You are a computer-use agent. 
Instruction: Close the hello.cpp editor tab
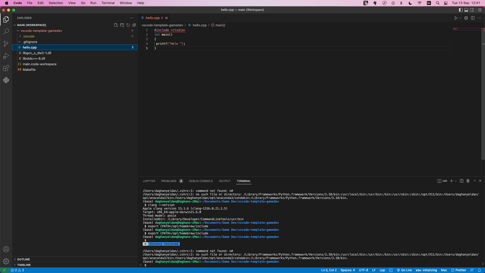click(166, 18)
